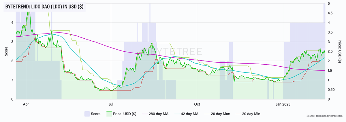Image resolution: width=346 pixels, height=122 pixels.
Task: Toggle the Score legend entry
Action: point(92,114)
